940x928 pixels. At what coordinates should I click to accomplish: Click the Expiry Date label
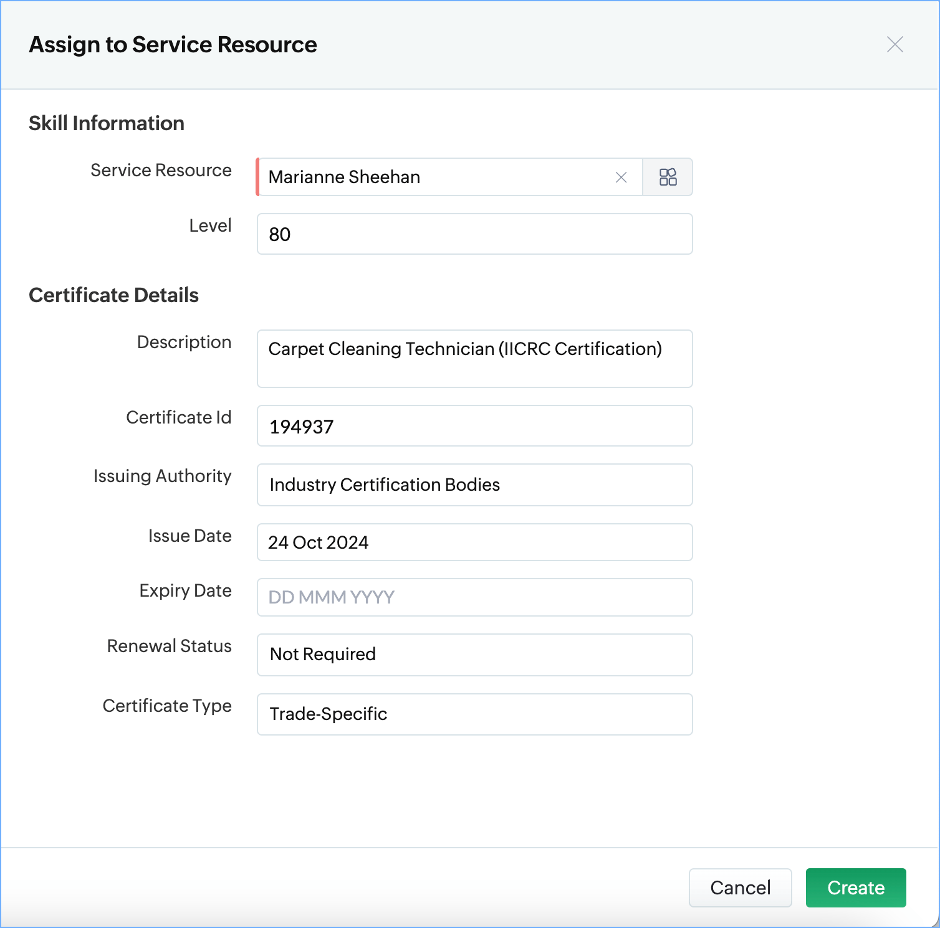pos(185,590)
